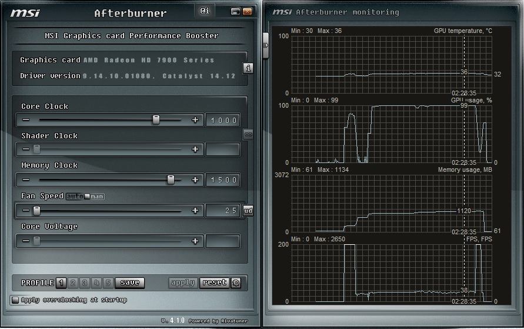This screenshot has height=329, width=524.
Task: Click the 'ud' user defined fan button
Action: click(x=248, y=210)
